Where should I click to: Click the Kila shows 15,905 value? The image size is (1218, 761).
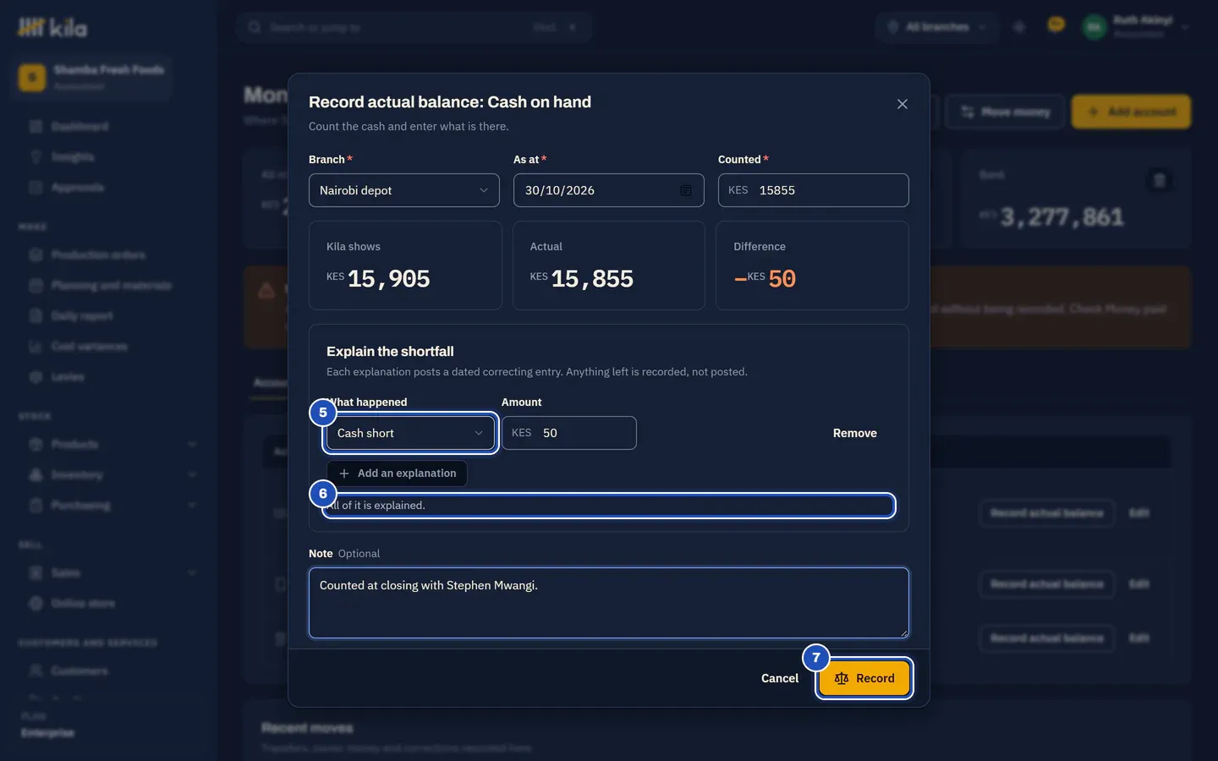click(378, 278)
